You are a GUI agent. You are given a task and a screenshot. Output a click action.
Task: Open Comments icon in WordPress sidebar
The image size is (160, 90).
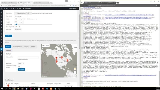pyautogui.click(x=1, y=27)
